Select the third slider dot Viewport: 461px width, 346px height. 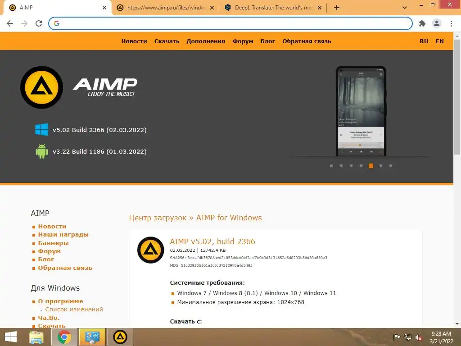coord(351,166)
